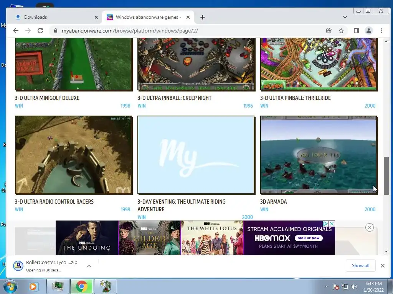Image resolution: width=393 pixels, height=294 pixels.
Task: Show hidden system tray icons
Action: click(326, 287)
